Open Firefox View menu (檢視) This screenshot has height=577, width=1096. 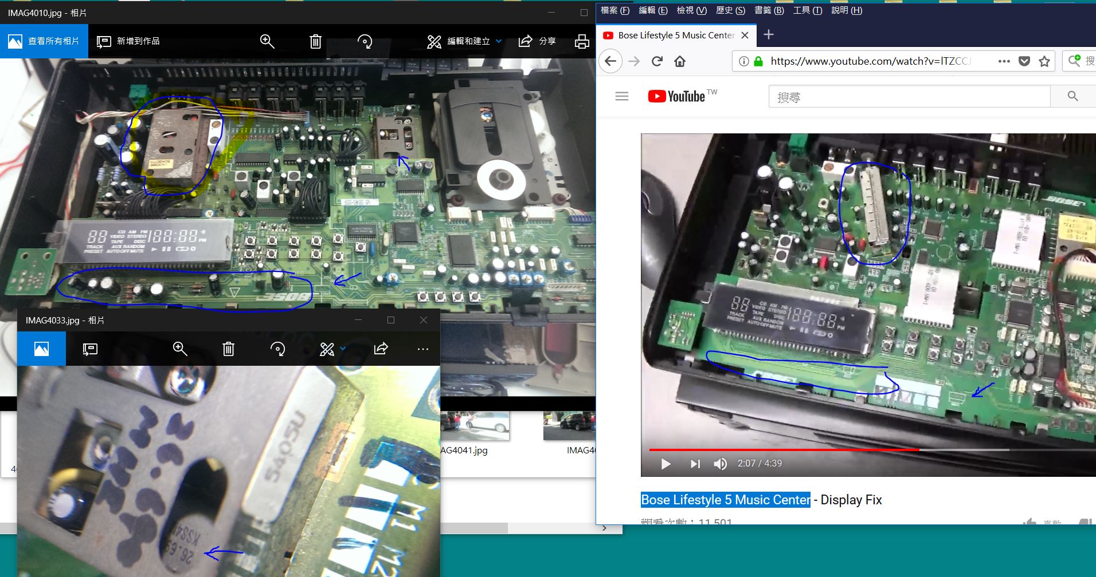pyautogui.click(x=692, y=10)
